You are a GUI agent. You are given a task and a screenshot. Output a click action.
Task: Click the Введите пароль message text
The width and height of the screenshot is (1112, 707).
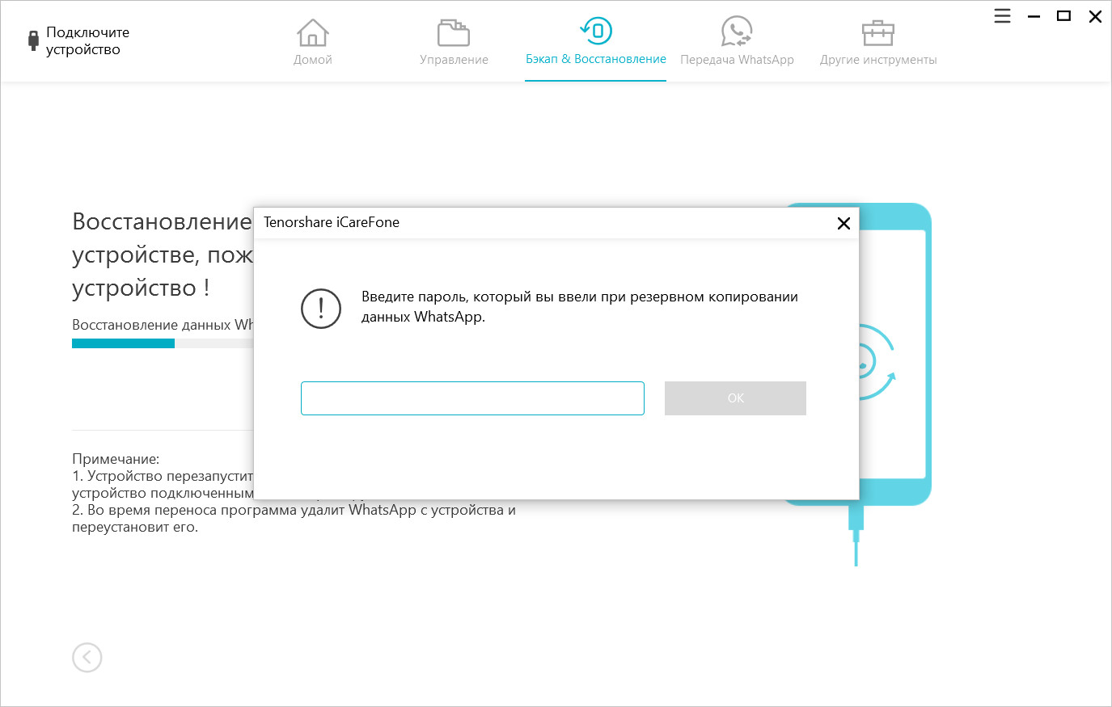[x=580, y=307]
